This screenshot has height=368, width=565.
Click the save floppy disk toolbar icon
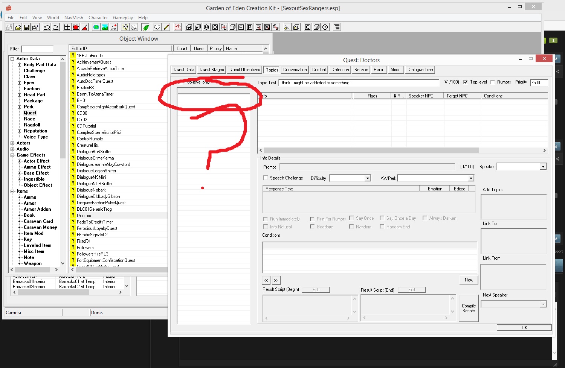pyautogui.click(x=27, y=27)
